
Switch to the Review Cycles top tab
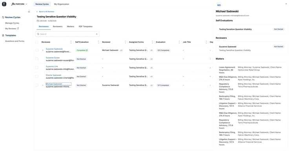point(42,4)
